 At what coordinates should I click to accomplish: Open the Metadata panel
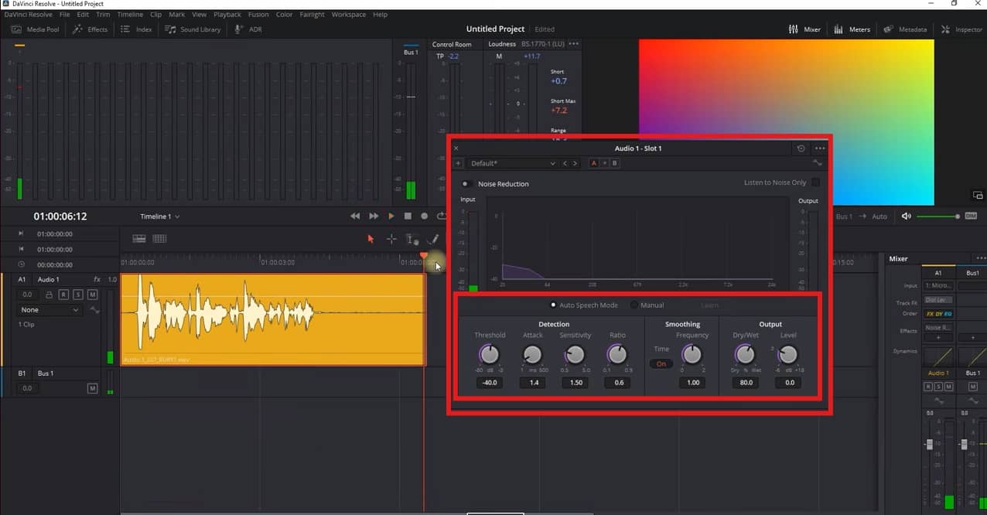tap(905, 29)
